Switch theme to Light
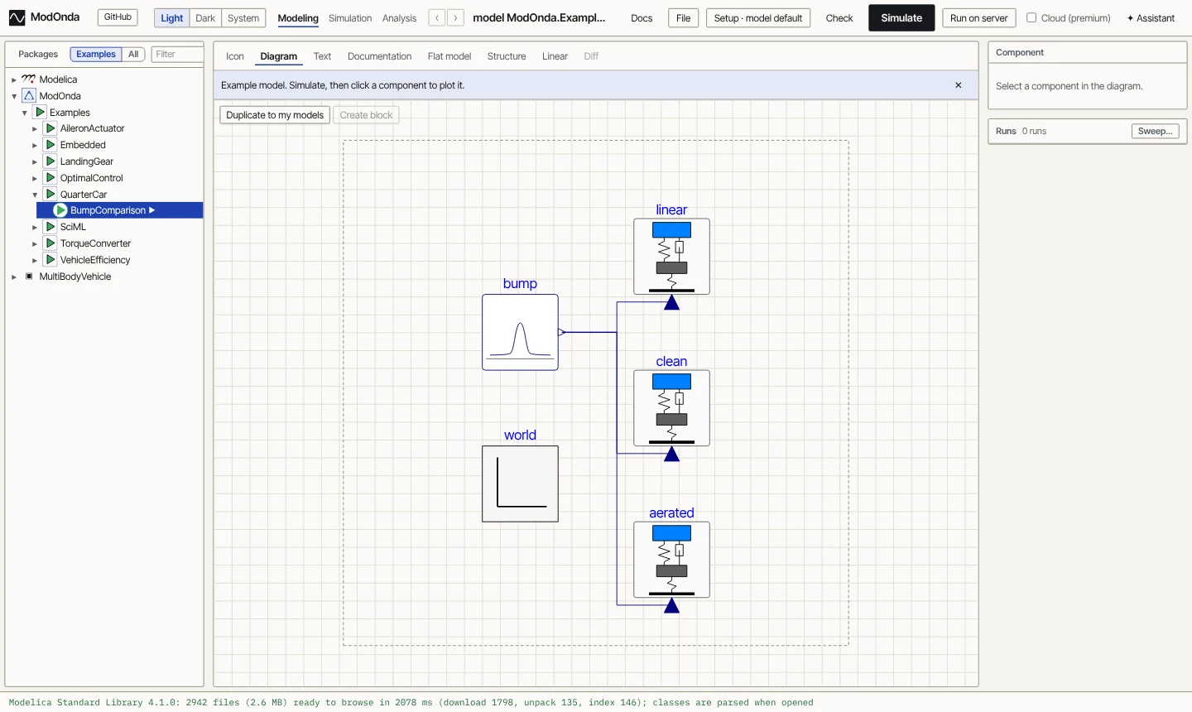The image size is (1192, 712). 172,18
